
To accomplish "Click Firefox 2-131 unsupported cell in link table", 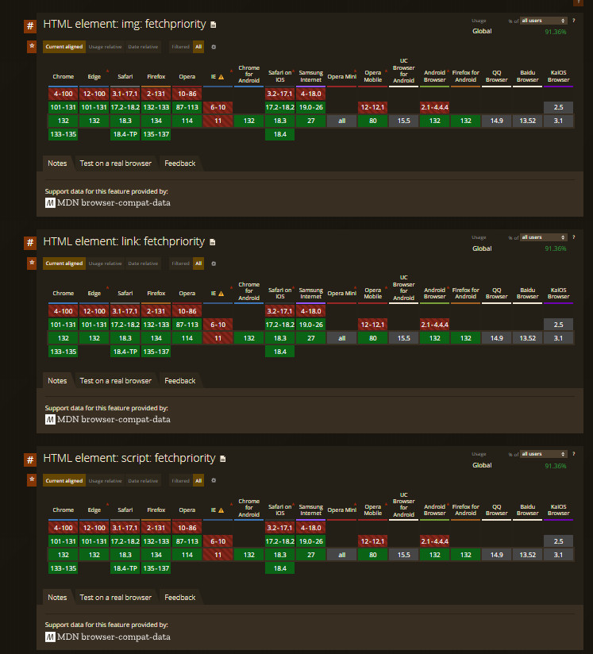I will point(156,310).
